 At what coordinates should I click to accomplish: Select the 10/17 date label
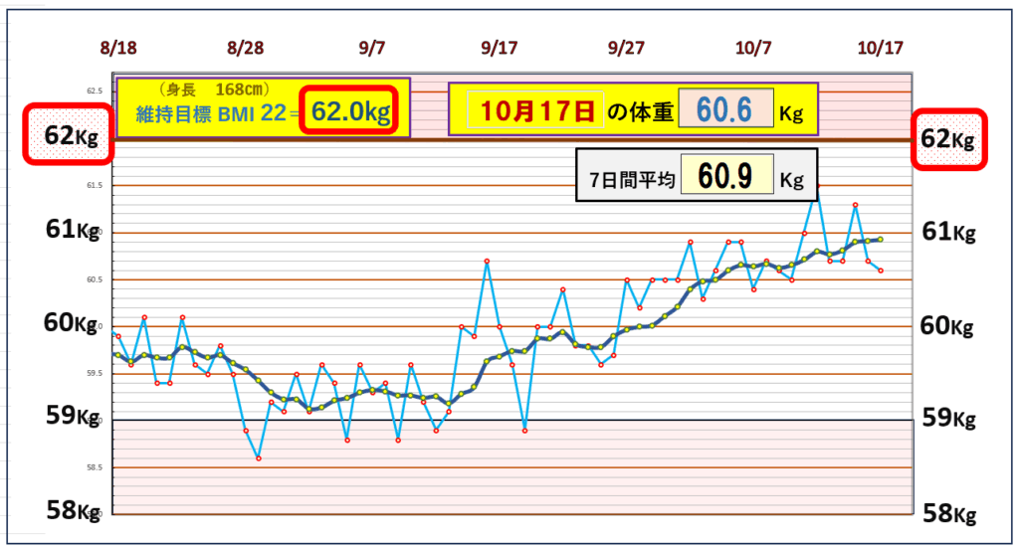click(879, 48)
